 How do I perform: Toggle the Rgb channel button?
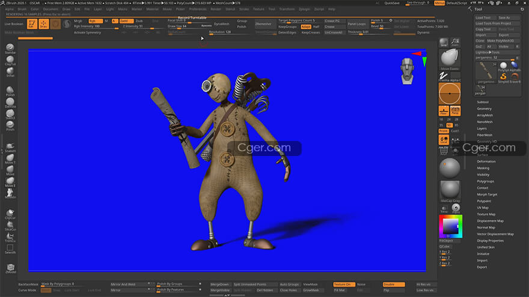(x=96, y=21)
